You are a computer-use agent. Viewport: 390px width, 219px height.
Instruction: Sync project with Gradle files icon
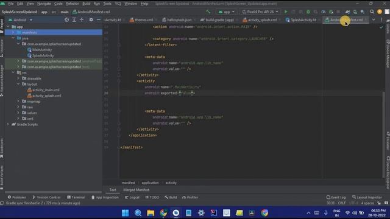[347, 12]
